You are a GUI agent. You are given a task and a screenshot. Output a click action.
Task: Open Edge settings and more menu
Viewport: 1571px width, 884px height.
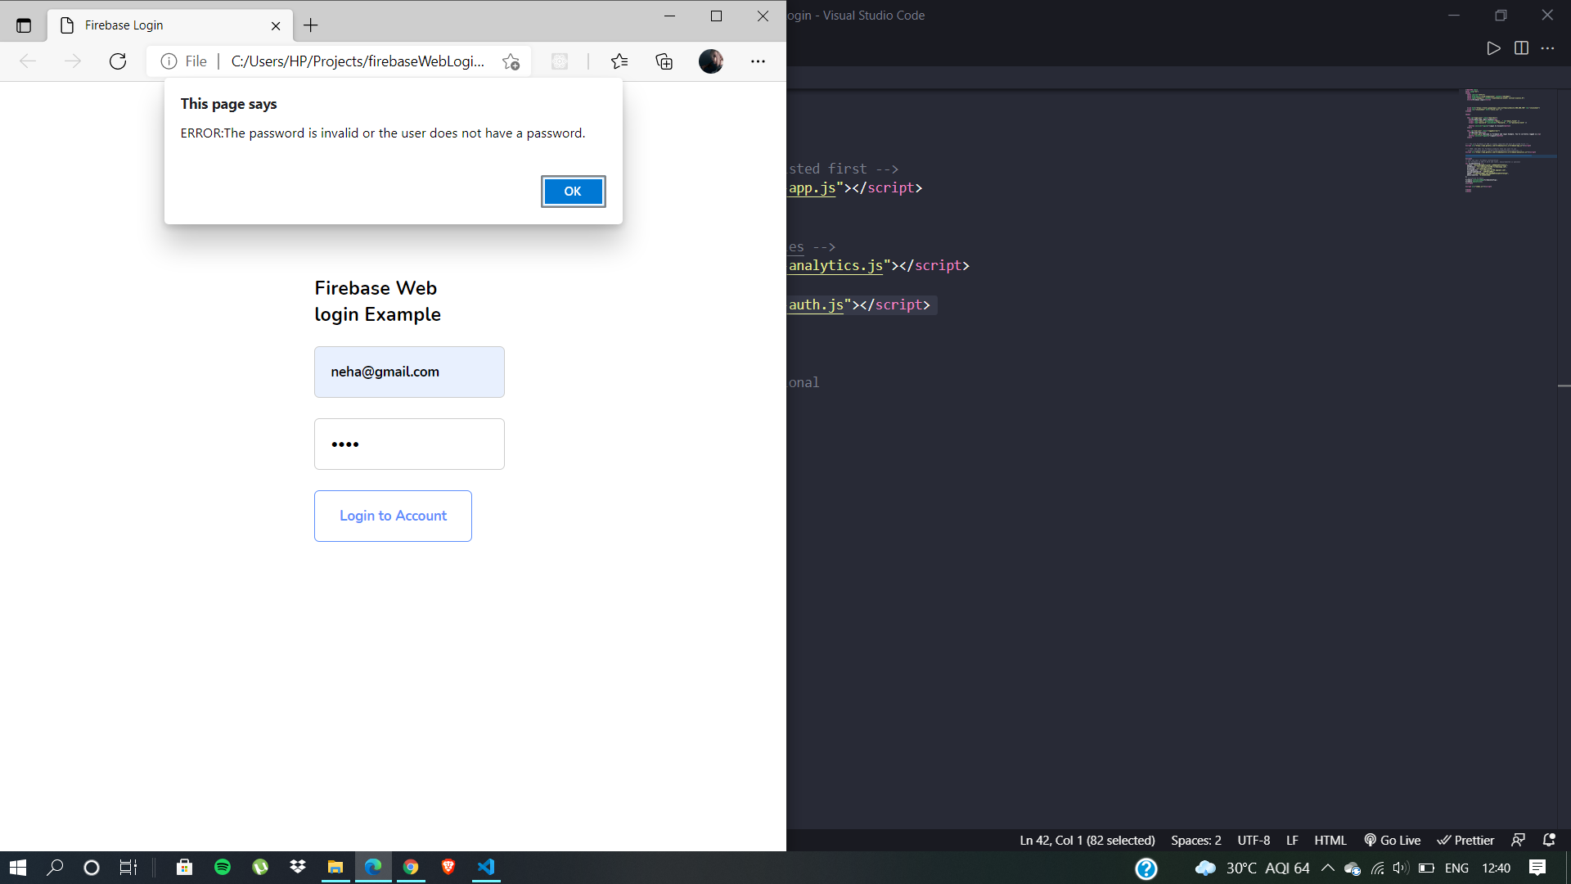758,61
